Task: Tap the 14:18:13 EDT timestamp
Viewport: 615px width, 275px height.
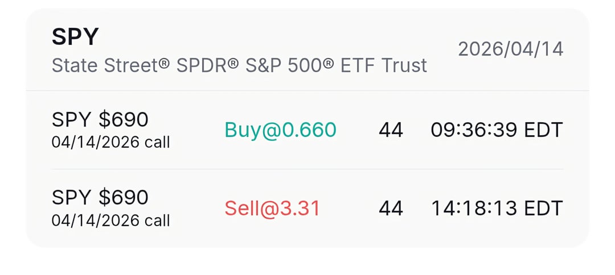Action: tap(497, 209)
